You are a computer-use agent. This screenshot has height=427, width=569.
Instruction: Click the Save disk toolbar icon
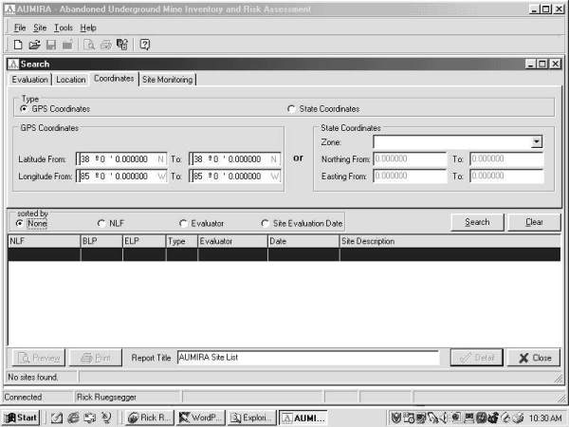click(x=51, y=45)
